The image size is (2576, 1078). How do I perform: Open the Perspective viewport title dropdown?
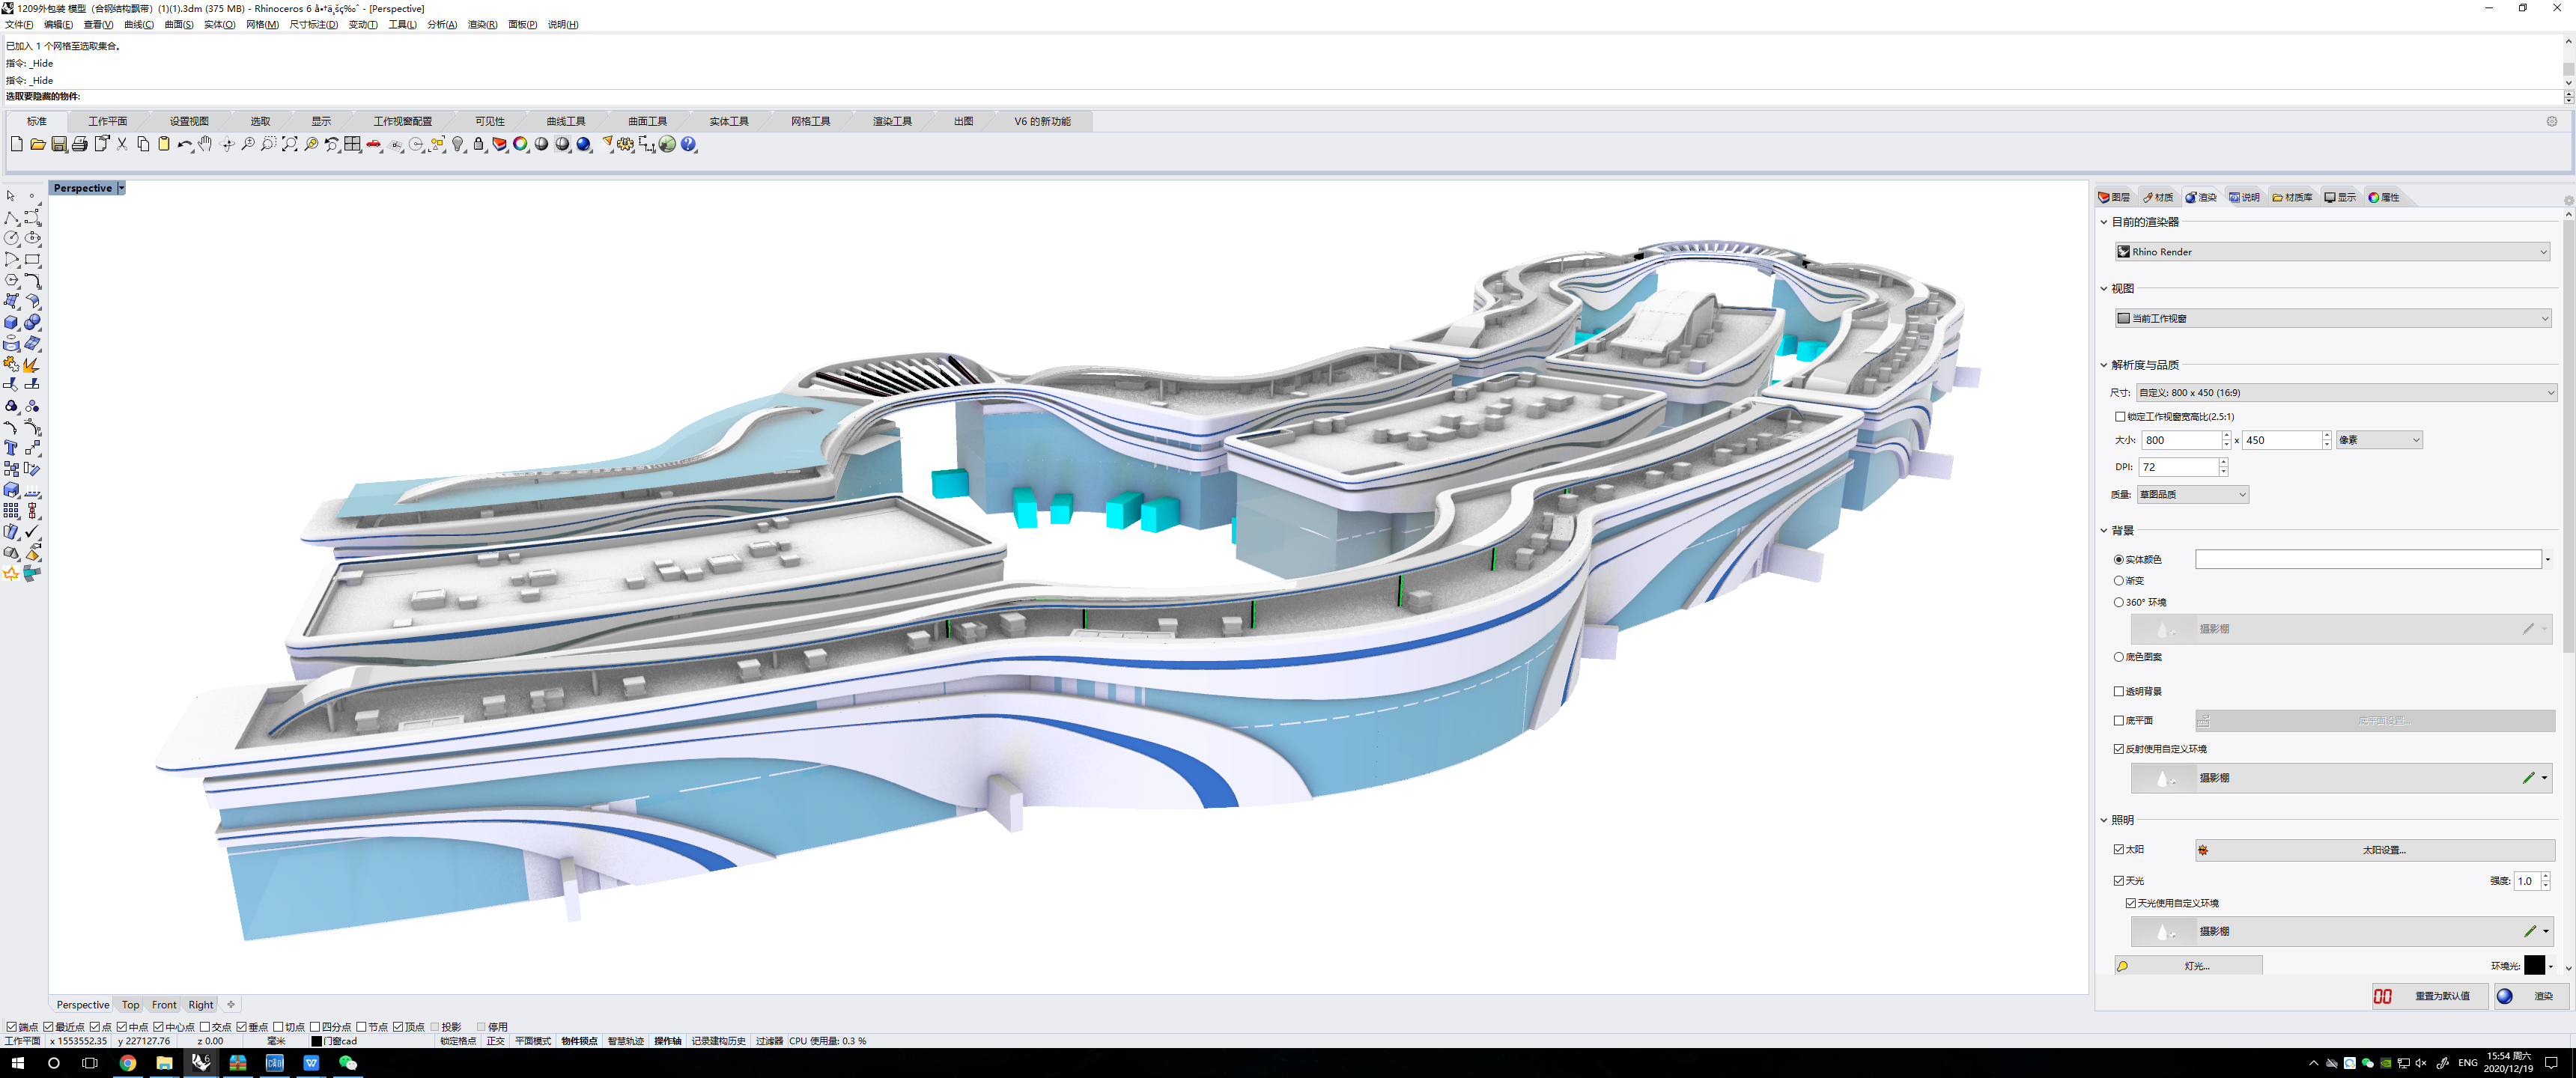coord(120,187)
